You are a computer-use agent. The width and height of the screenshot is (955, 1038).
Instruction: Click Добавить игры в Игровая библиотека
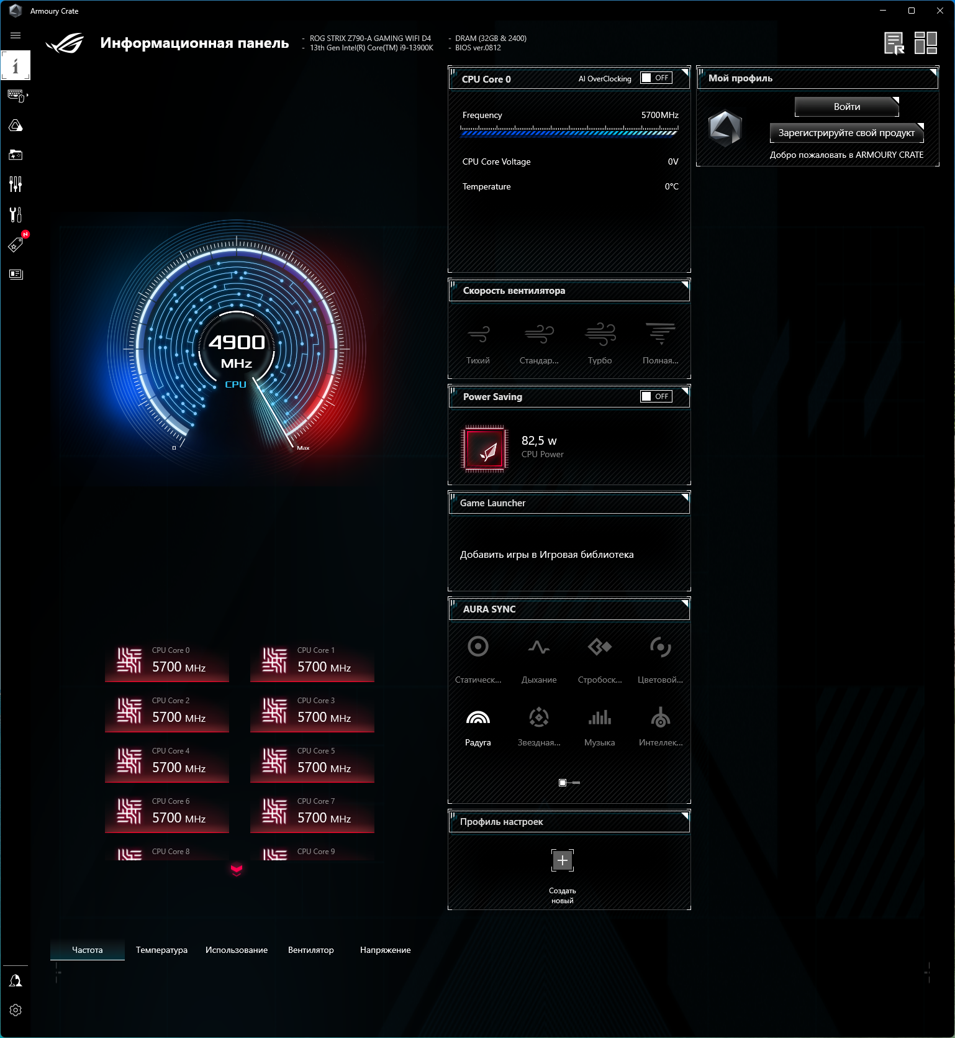tap(547, 555)
